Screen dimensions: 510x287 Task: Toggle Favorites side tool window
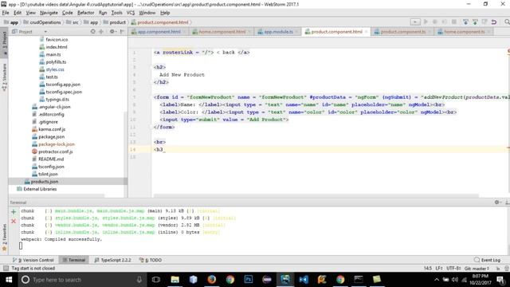pyautogui.click(x=4, y=238)
